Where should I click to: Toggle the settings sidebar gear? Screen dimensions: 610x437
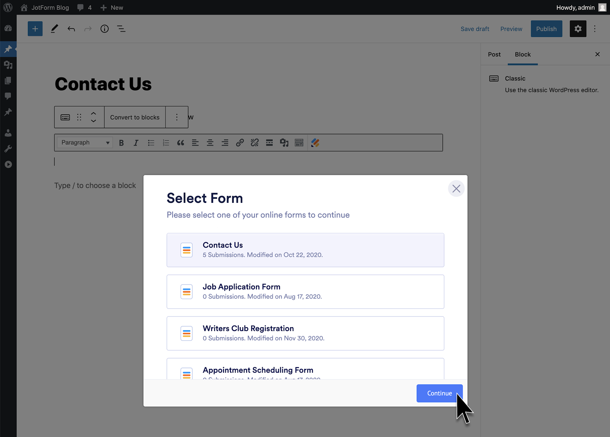(x=578, y=29)
